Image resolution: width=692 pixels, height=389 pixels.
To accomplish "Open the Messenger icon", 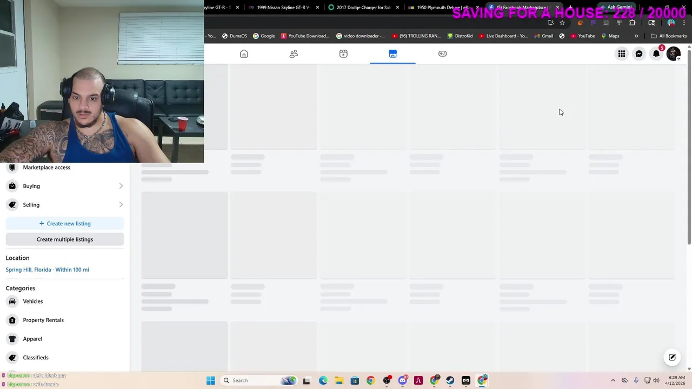I will (x=639, y=53).
